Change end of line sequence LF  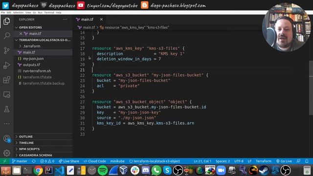click(249, 161)
